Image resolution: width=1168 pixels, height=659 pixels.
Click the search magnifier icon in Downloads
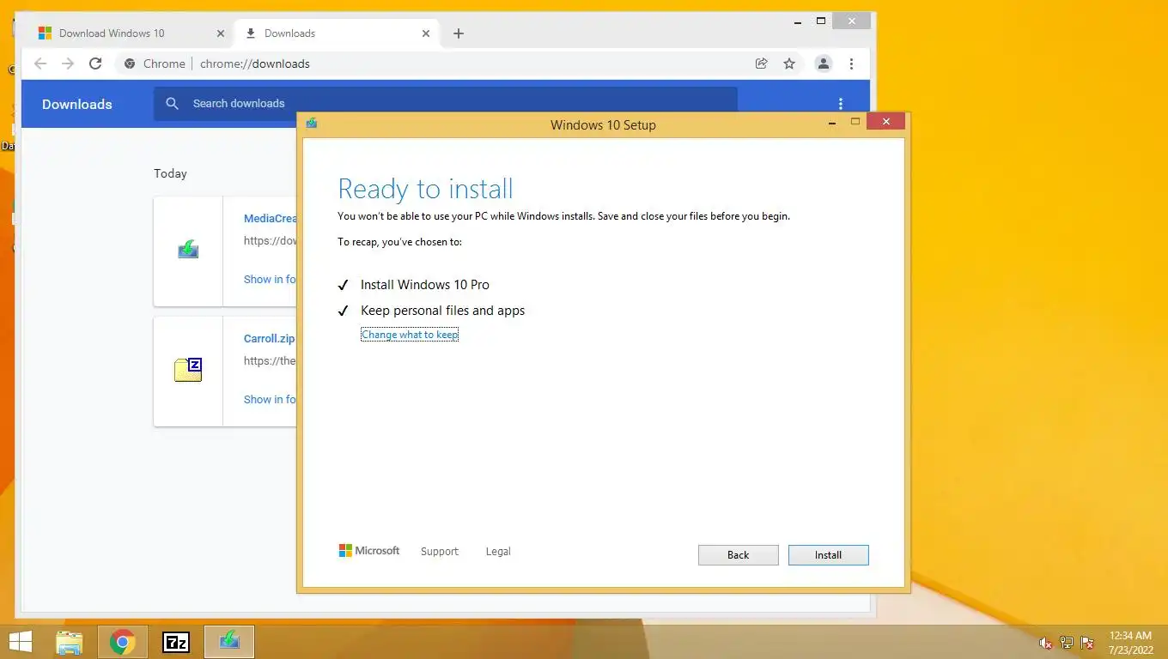point(173,104)
